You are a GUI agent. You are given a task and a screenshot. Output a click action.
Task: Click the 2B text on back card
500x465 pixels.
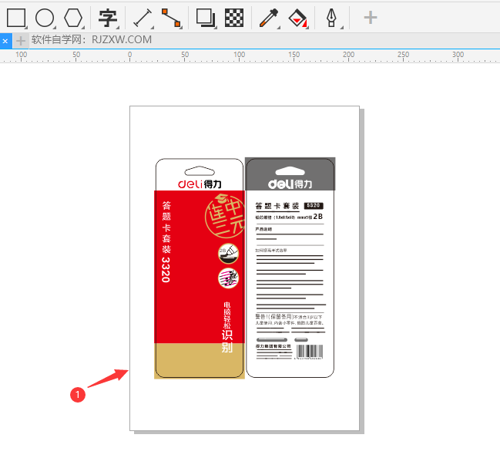point(318,217)
